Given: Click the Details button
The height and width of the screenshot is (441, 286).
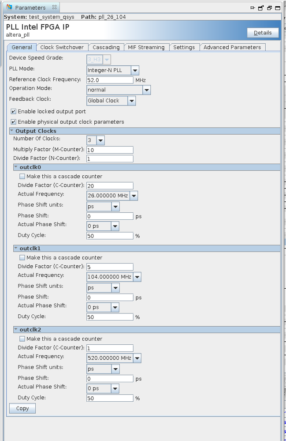Looking at the screenshot, I should (263, 33).
